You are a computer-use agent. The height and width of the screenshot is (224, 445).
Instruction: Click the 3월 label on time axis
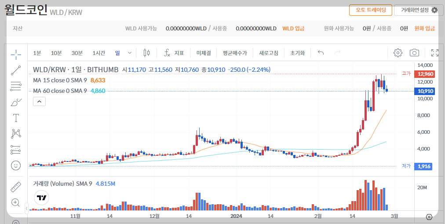394,216
